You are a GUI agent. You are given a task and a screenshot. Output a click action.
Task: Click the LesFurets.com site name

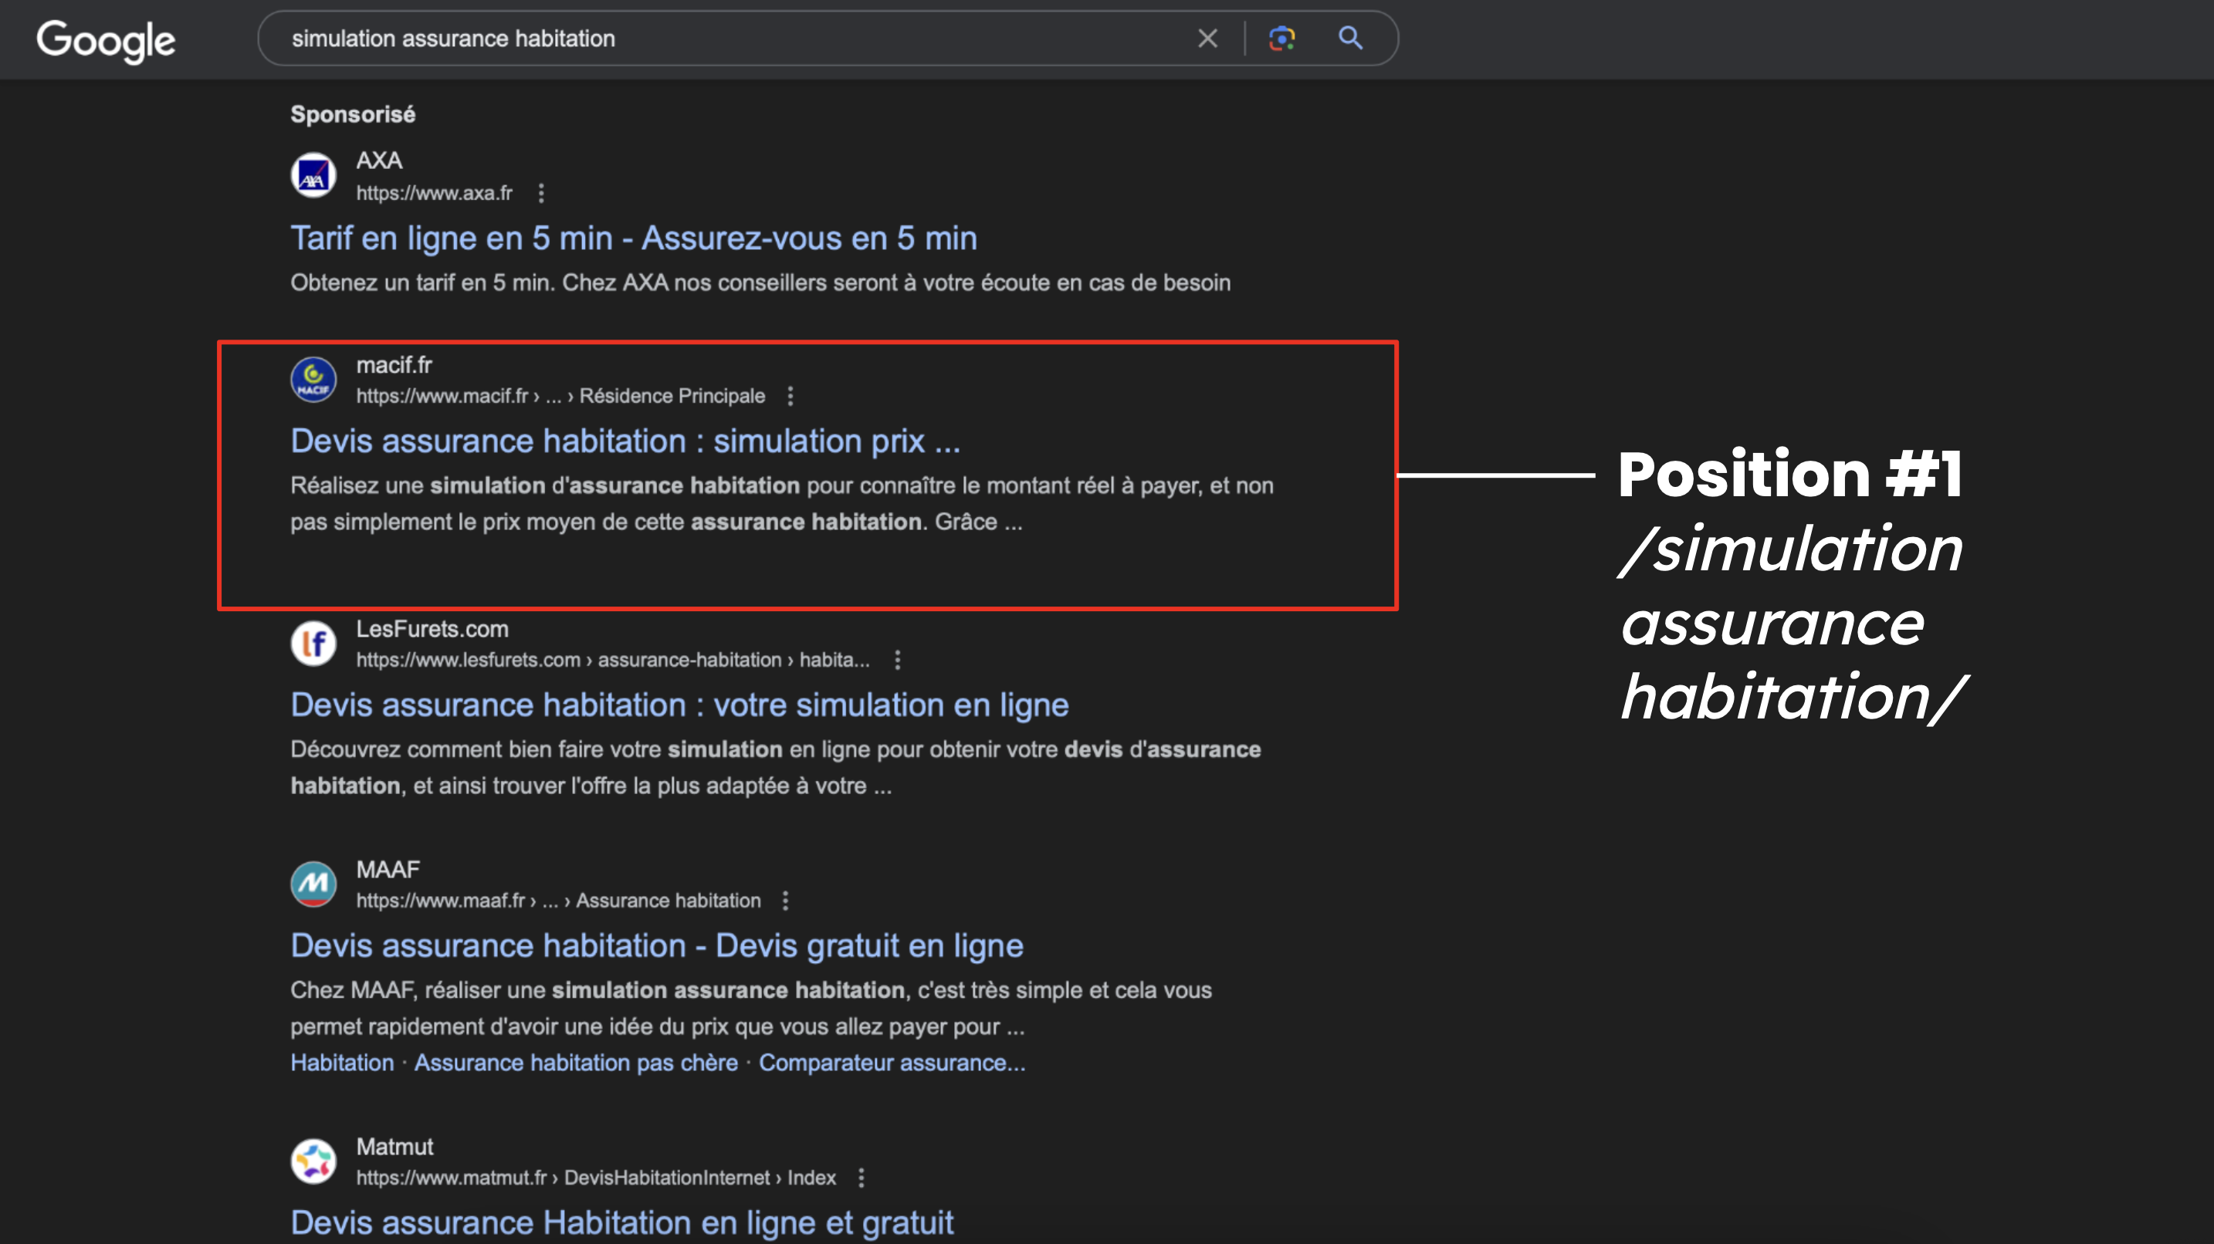[x=432, y=629]
